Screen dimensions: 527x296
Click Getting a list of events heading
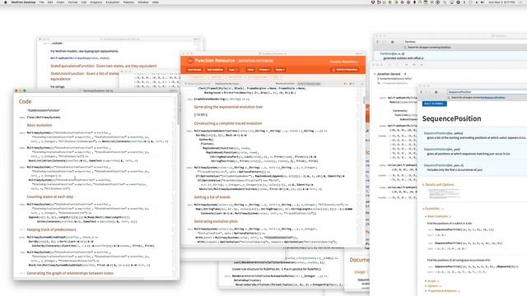[x=212, y=197]
